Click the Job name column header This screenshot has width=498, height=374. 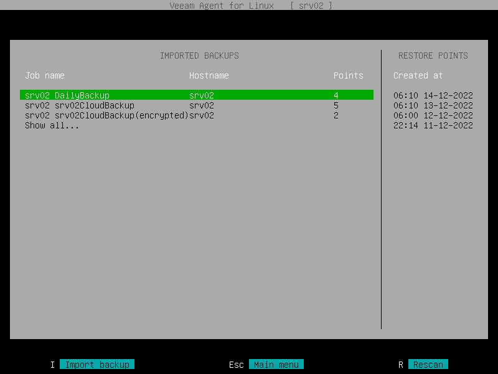(44, 75)
